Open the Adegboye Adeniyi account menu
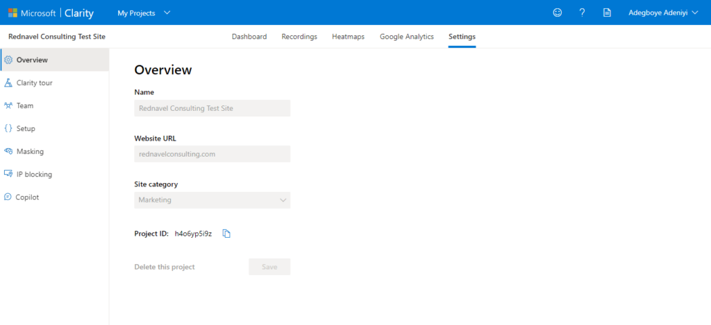711x325 pixels. pyautogui.click(x=664, y=12)
